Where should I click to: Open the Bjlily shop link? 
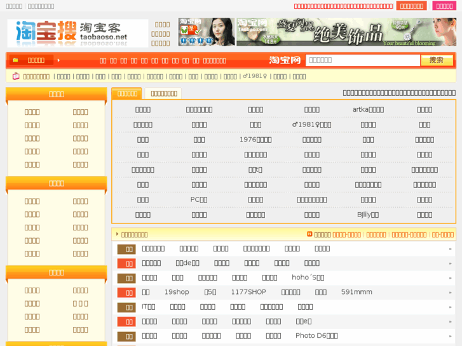368,215
